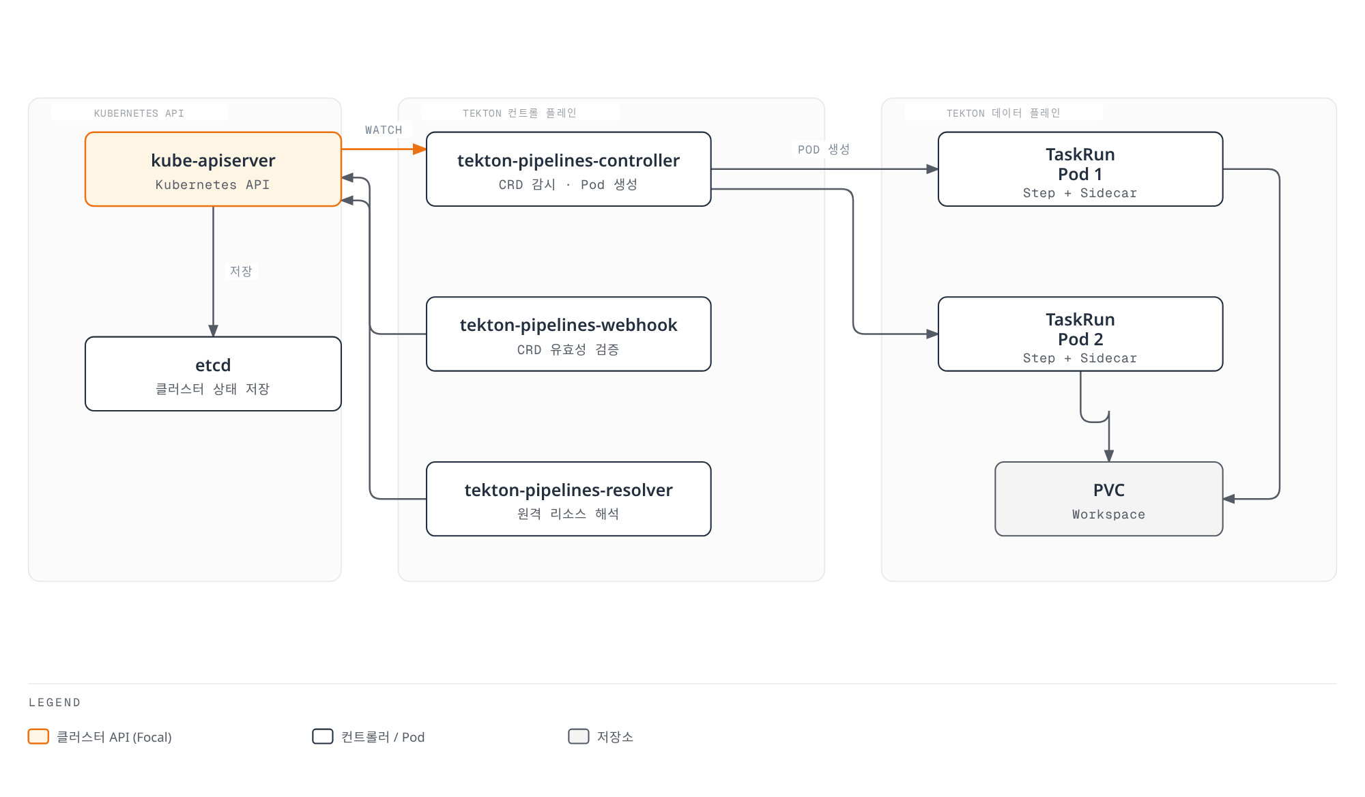Click the WATCH edge label
Screen dimensions: 1365x797
pos(384,130)
